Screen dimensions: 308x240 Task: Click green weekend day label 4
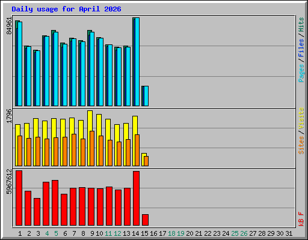pos(47,233)
